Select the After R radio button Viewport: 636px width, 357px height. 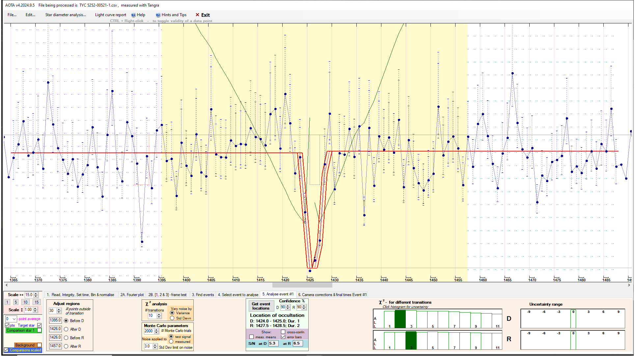click(x=66, y=346)
